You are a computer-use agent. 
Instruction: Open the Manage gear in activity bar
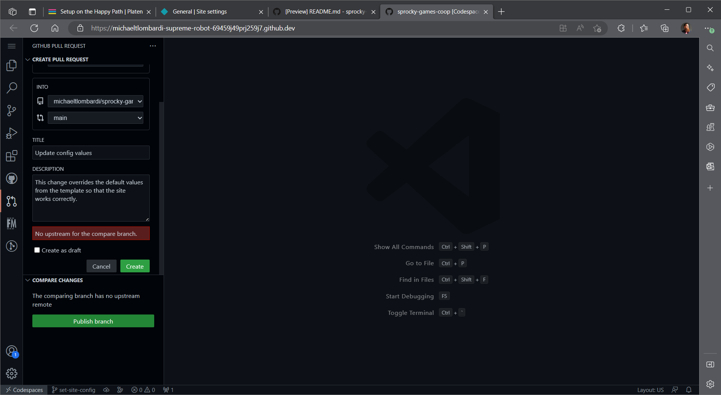click(12, 374)
